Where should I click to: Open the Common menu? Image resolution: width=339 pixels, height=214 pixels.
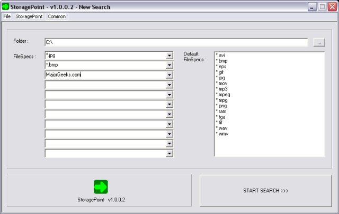(x=57, y=16)
